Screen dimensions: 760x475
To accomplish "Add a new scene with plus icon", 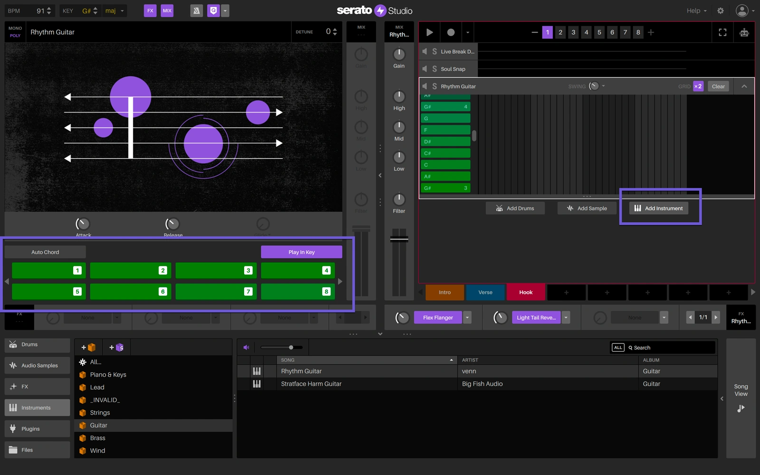I will 651,32.
